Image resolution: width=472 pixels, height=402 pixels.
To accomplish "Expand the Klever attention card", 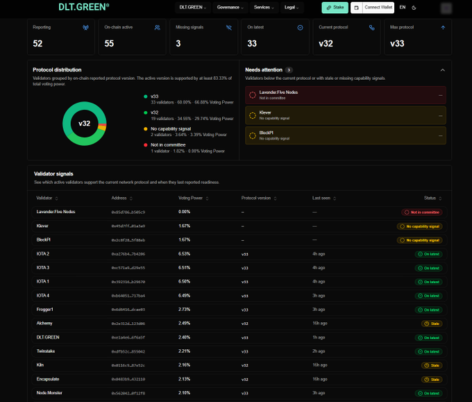I will pos(346,115).
